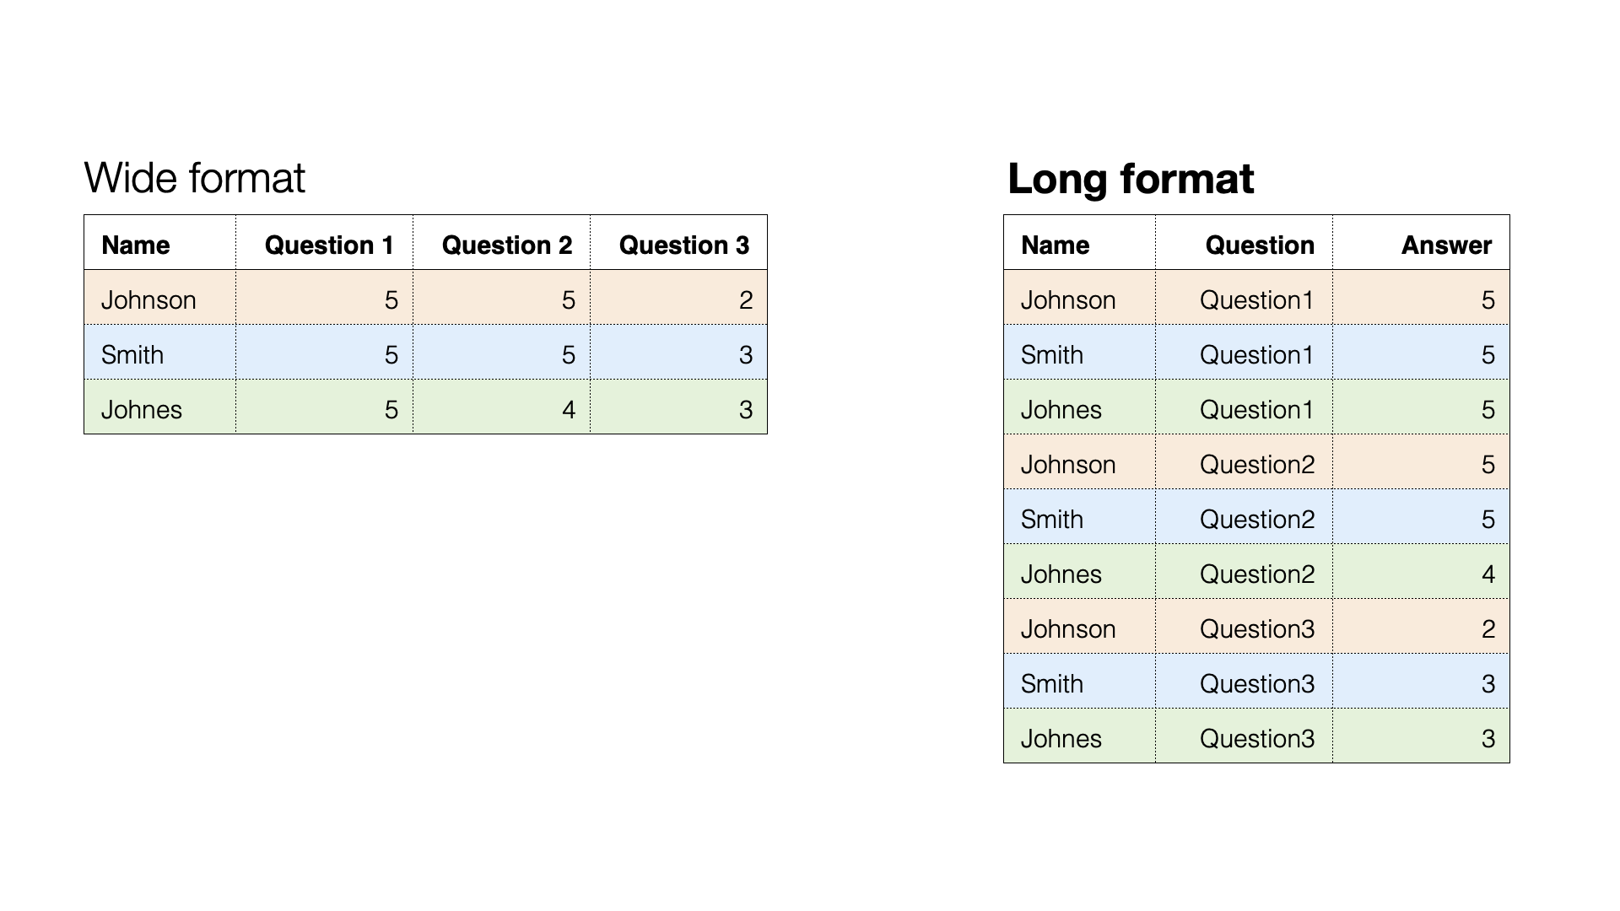Click 'Question1' cell in Johnson's long-table row

tap(1256, 299)
